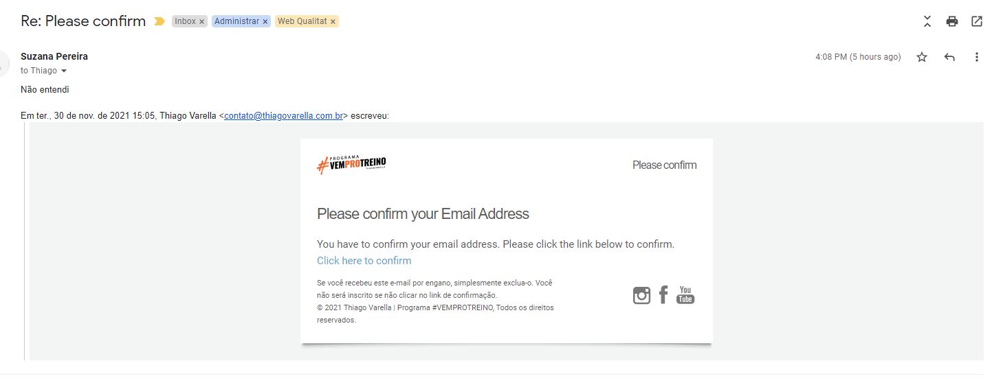Open the Instagram icon in the footer
Viewport: 1003px width, 385px height.
pos(641,295)
